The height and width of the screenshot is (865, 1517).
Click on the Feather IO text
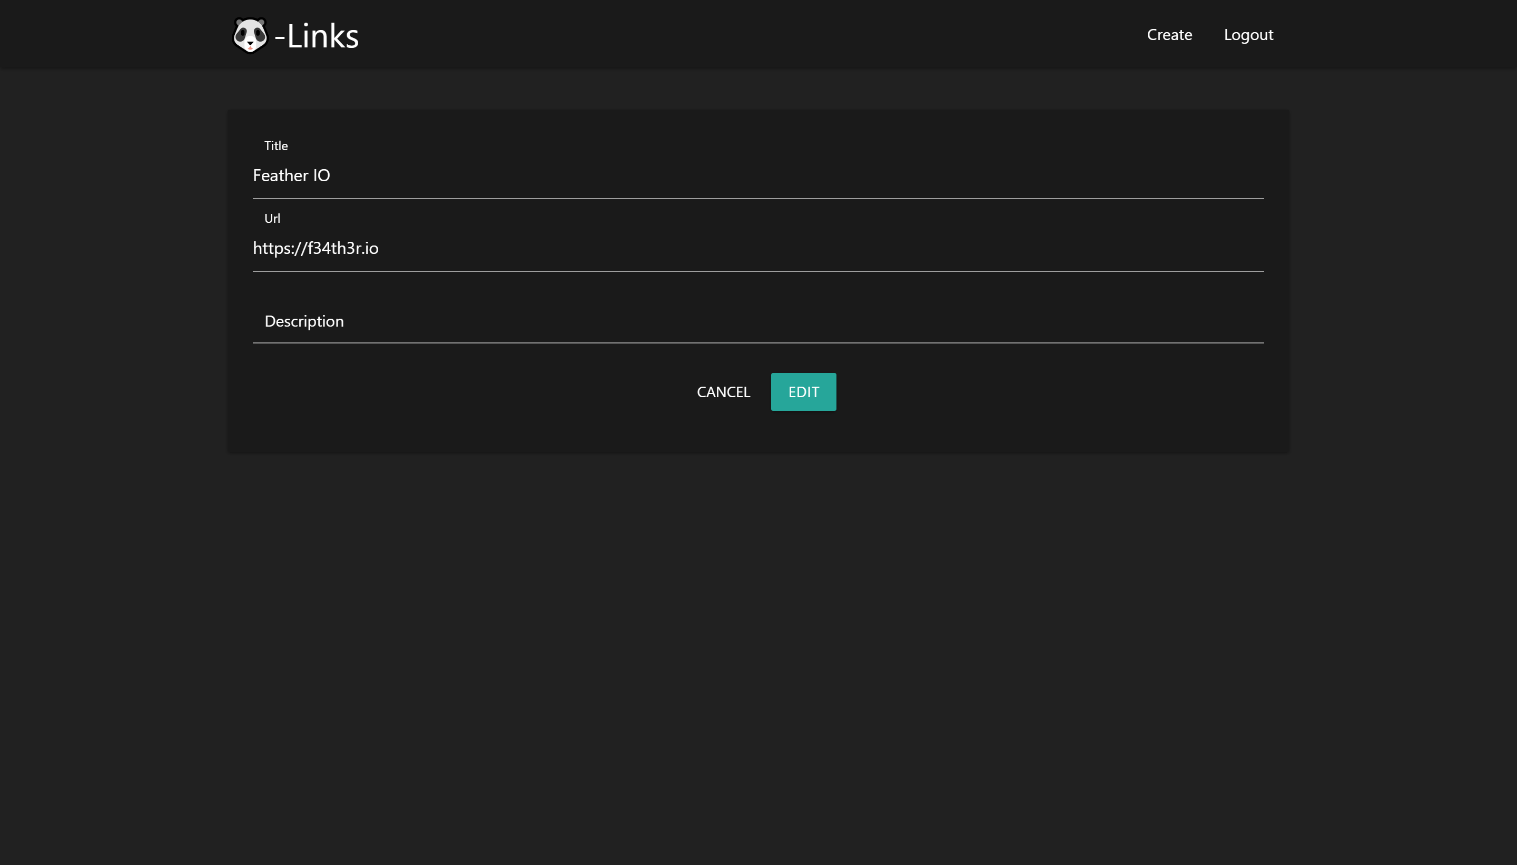pyautogui.click(x=291, y=176)
